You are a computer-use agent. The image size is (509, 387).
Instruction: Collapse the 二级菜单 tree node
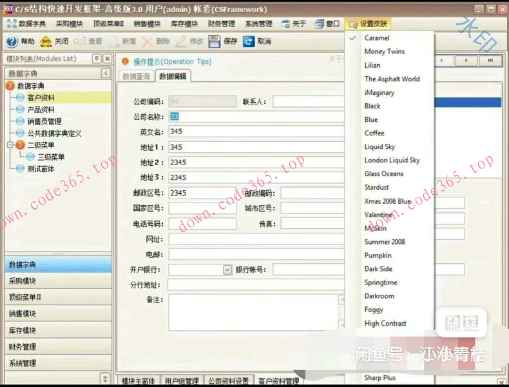coord(10,145)
